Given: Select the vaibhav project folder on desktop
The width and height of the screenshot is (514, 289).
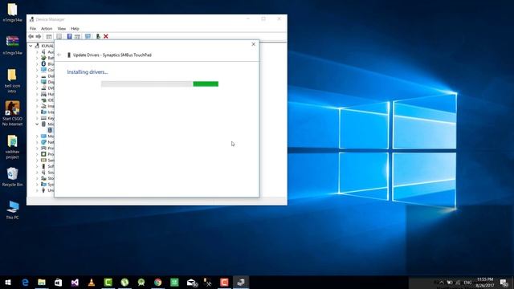Looking at the screenshot, I should point(13,147).
